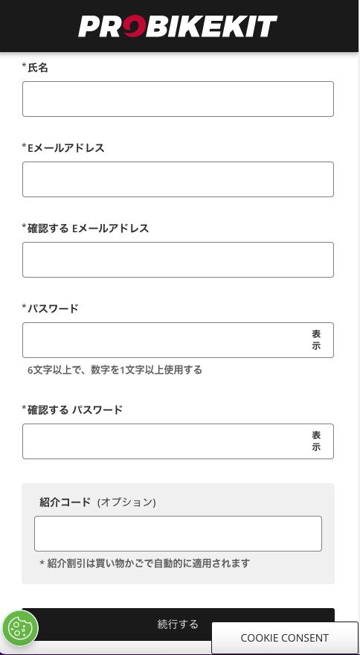Click the 確認する パスワード label

pos(72,409)
